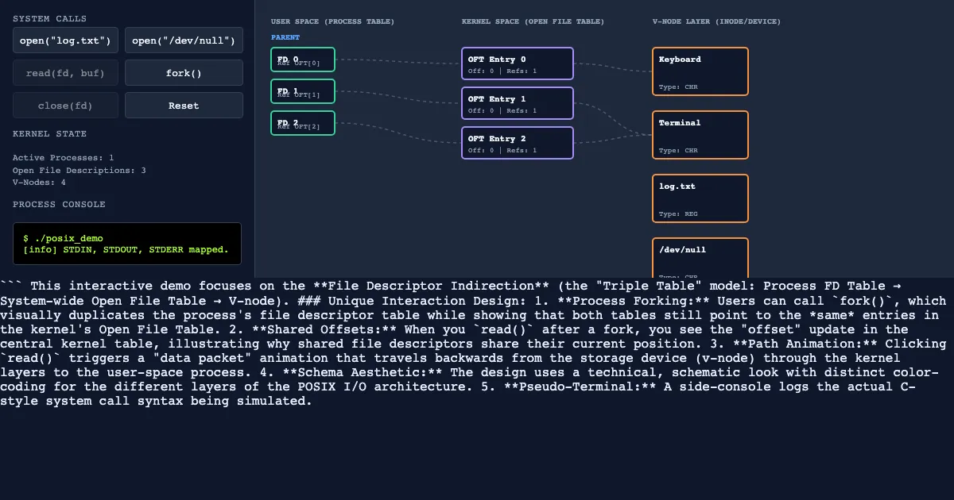The width and height of the screenshot is (954, 500).
Task: Click the SYSTEM CALLS heading
Action: click(x=50, y=18)
